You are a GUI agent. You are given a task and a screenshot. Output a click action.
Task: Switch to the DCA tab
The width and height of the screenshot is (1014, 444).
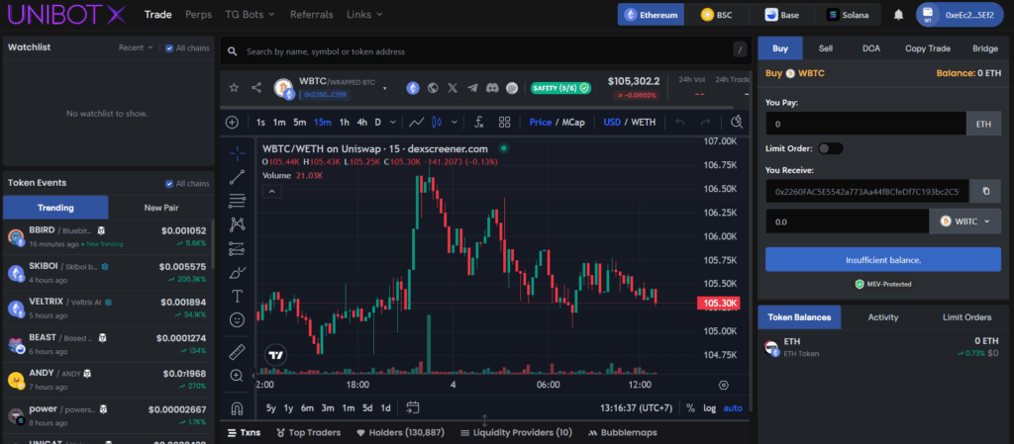coord(870,48)
